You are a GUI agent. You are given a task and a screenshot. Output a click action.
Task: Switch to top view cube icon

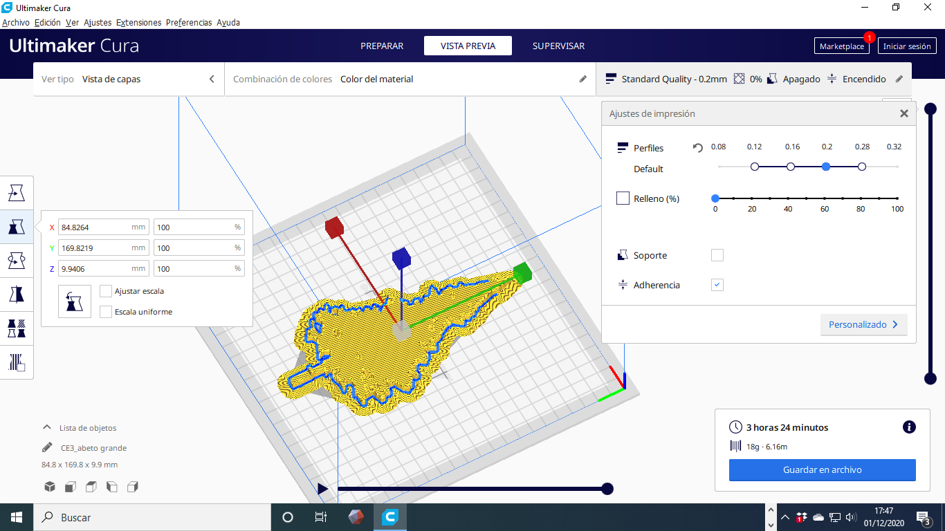[91, 487]
